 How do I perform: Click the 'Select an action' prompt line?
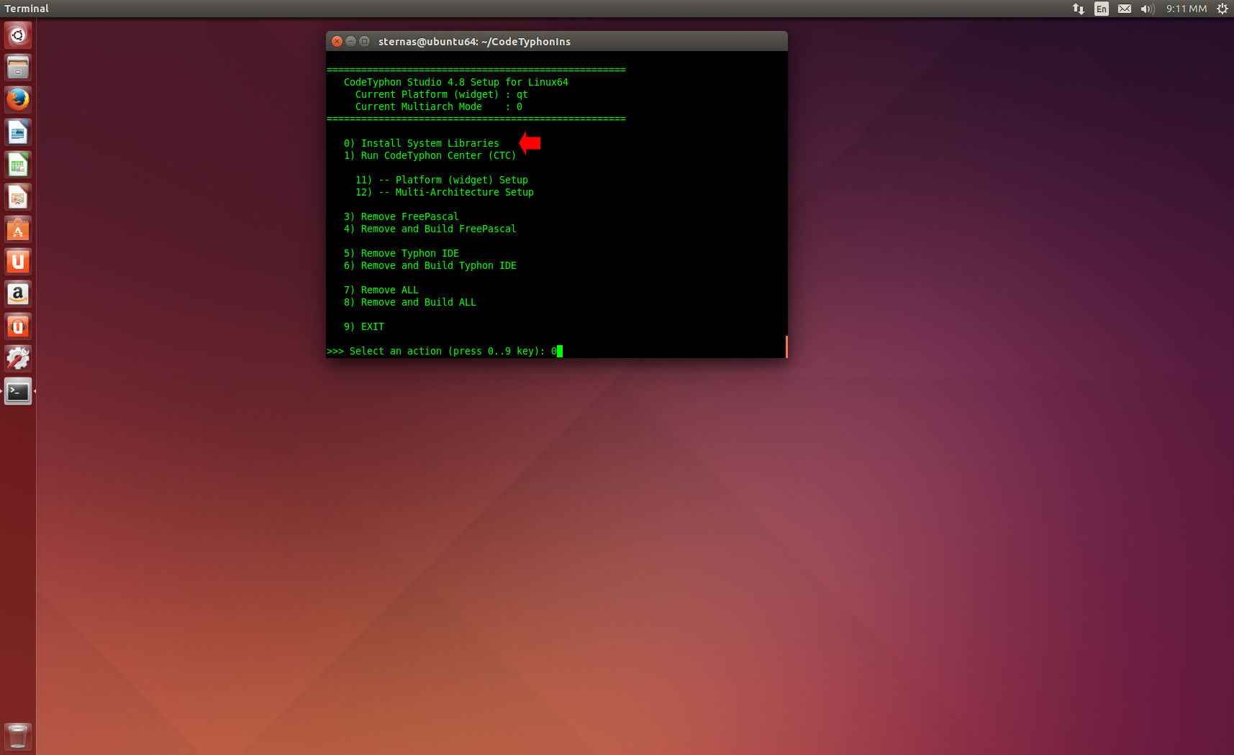444,351
